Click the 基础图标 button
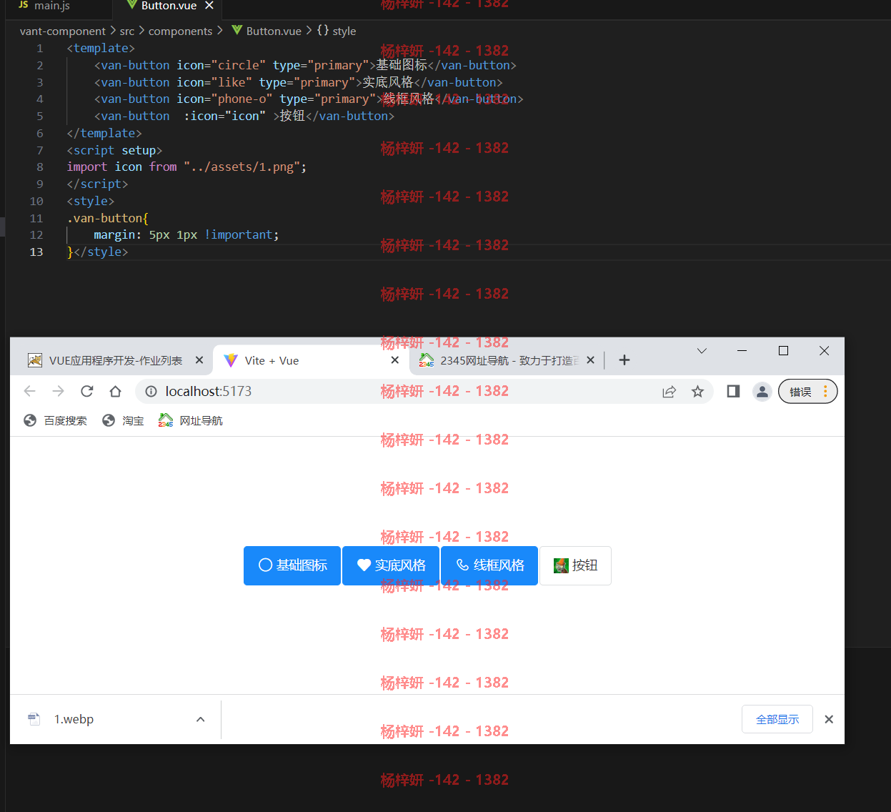This screenshot has width=891, height=812. [292, 565]
